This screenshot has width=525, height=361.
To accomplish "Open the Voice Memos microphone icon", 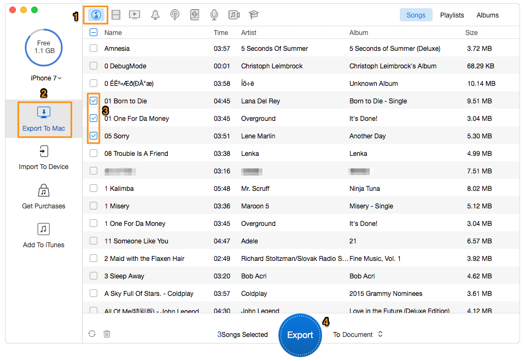I will click(214, 15).
